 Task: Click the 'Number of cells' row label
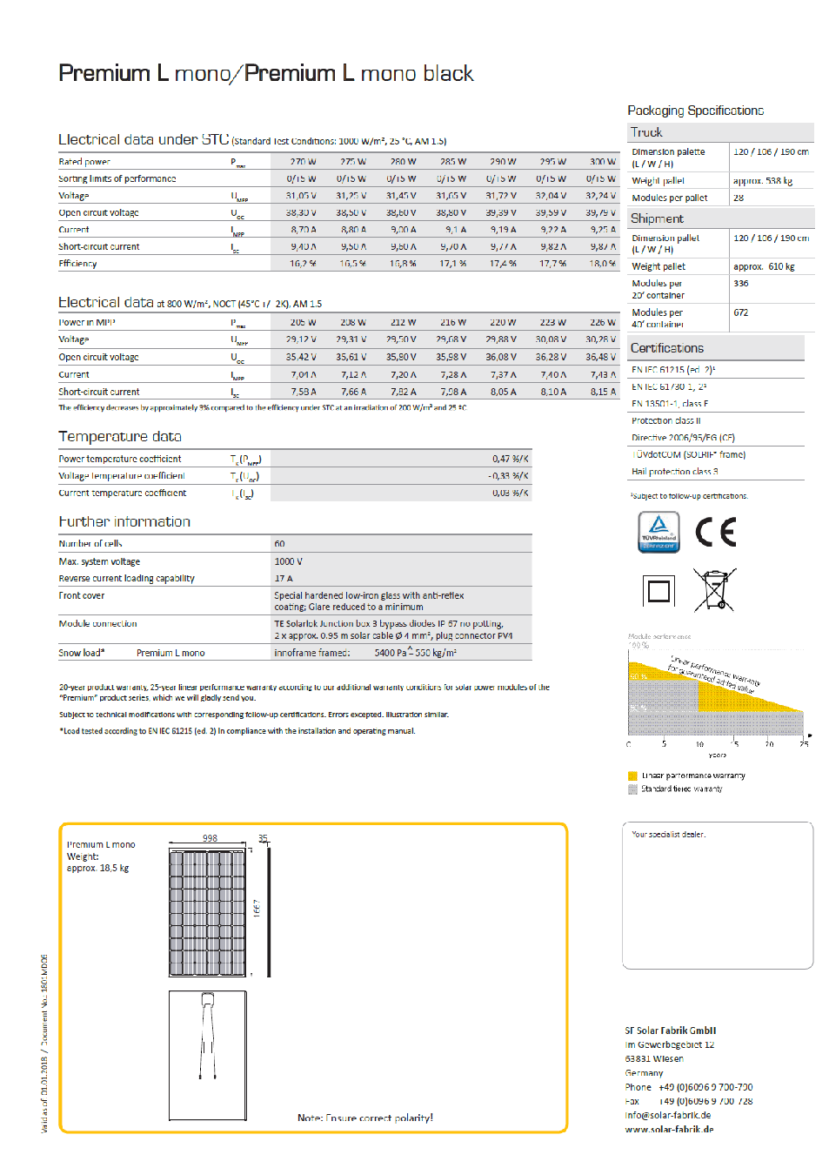[90, 543]
